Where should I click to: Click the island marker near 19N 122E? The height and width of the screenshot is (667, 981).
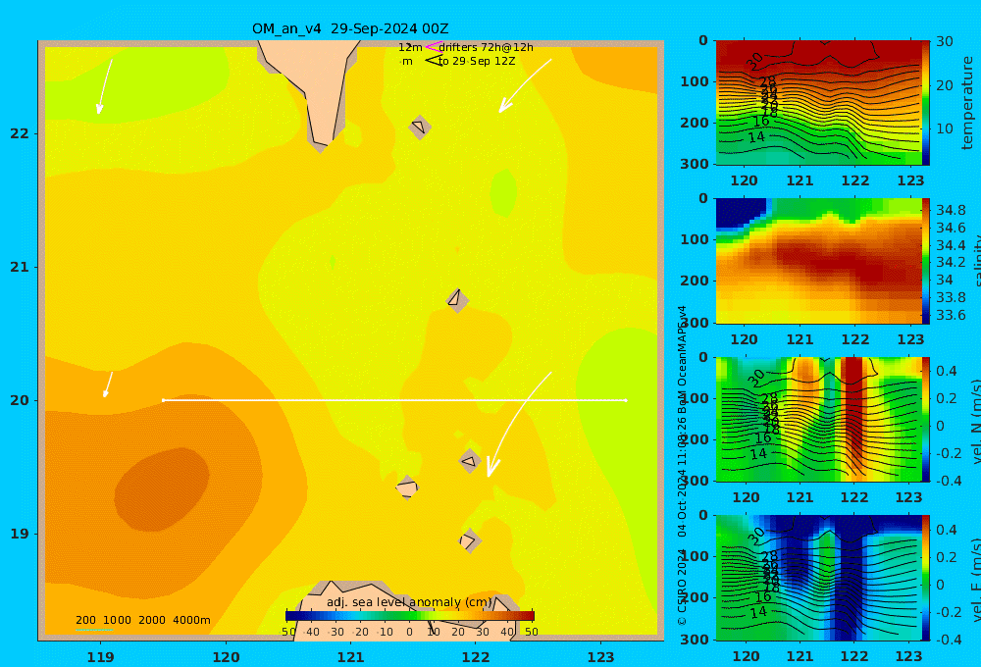(470, 540)
